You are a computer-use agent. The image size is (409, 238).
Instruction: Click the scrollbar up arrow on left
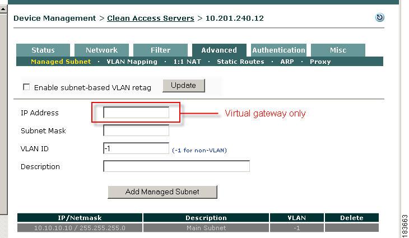coord(3,10)
